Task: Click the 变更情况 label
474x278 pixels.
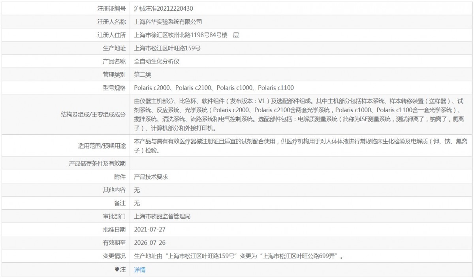Action: [x=114, y=256]
